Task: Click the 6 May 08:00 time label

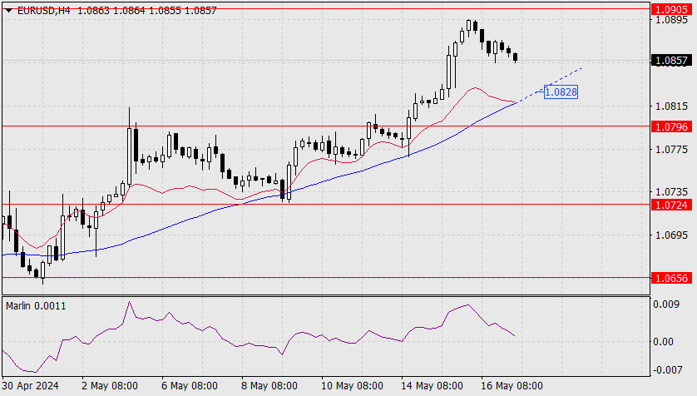Action: pyautogui.click(x=190, y=386)
